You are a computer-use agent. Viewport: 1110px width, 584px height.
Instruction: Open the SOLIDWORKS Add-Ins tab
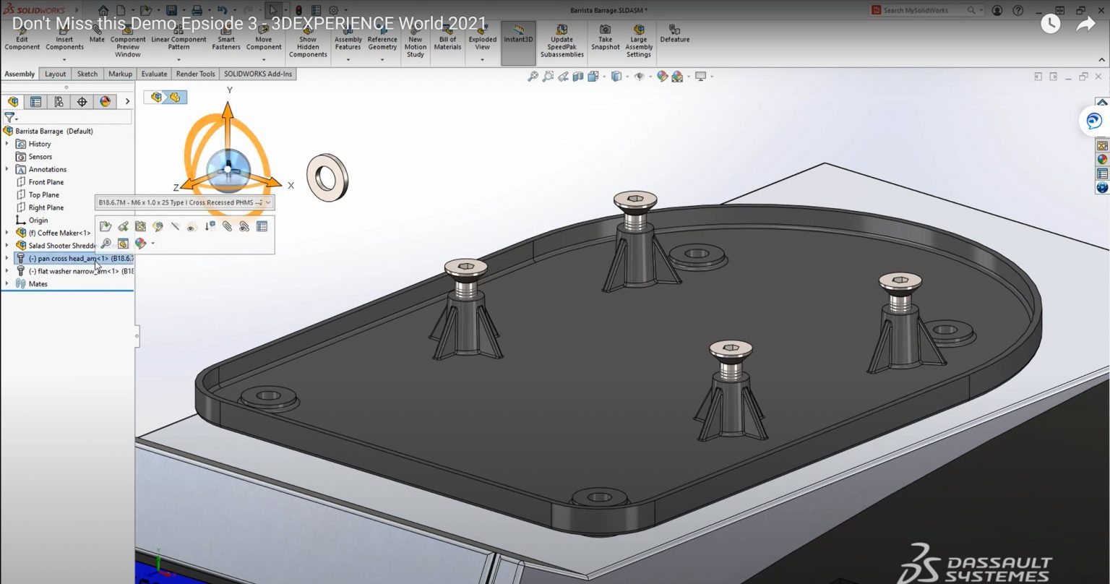tap(258, 74)
